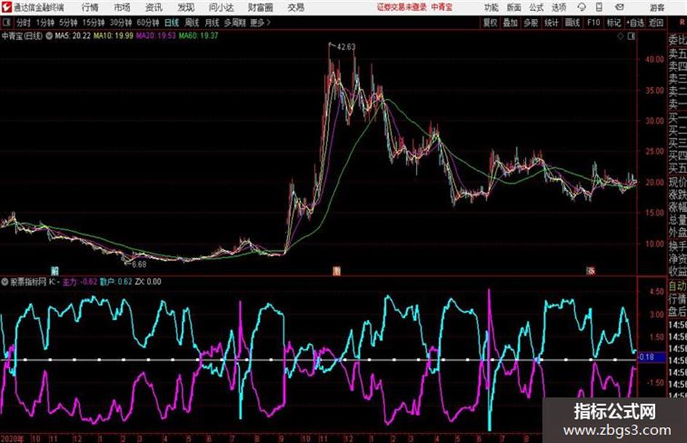
Task: Open the 资讯 menu
Action: (x=154, y=7)
